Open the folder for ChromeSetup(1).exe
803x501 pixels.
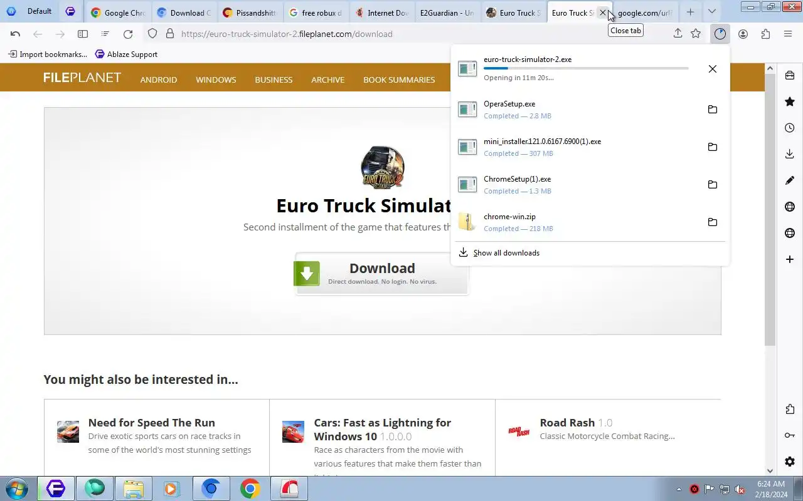click(x=712, y=185)
